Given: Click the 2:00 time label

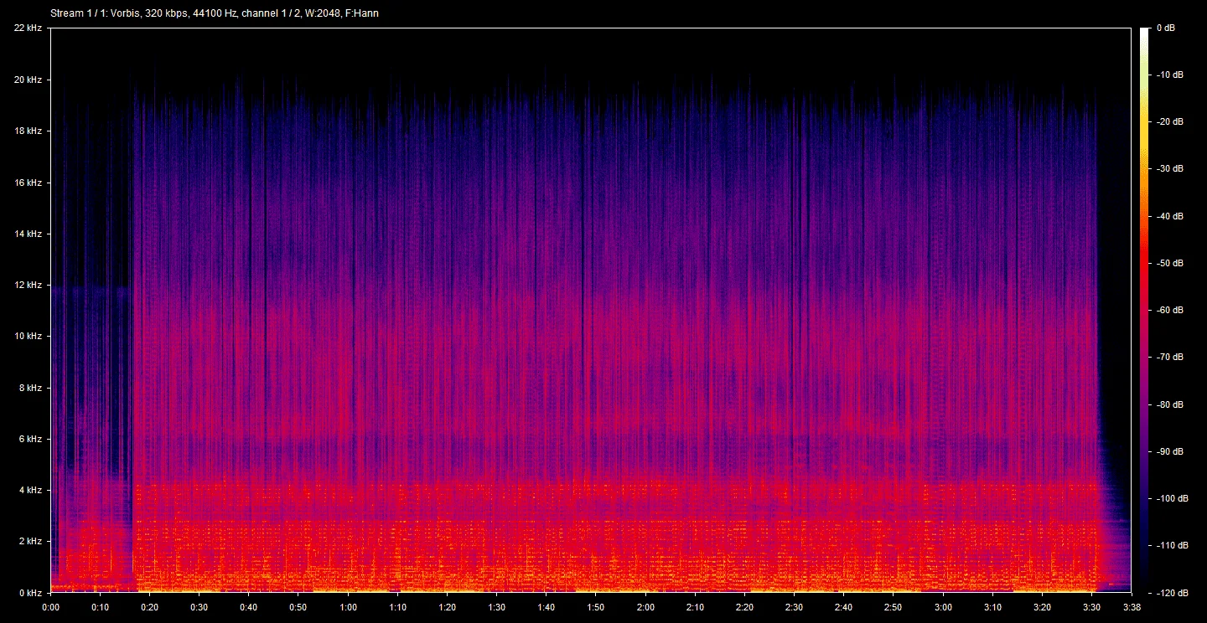Looking at the screenshot, I should tap(645, 607).
